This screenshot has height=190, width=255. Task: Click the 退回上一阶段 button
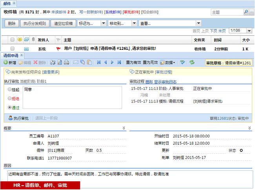point(47,118)
